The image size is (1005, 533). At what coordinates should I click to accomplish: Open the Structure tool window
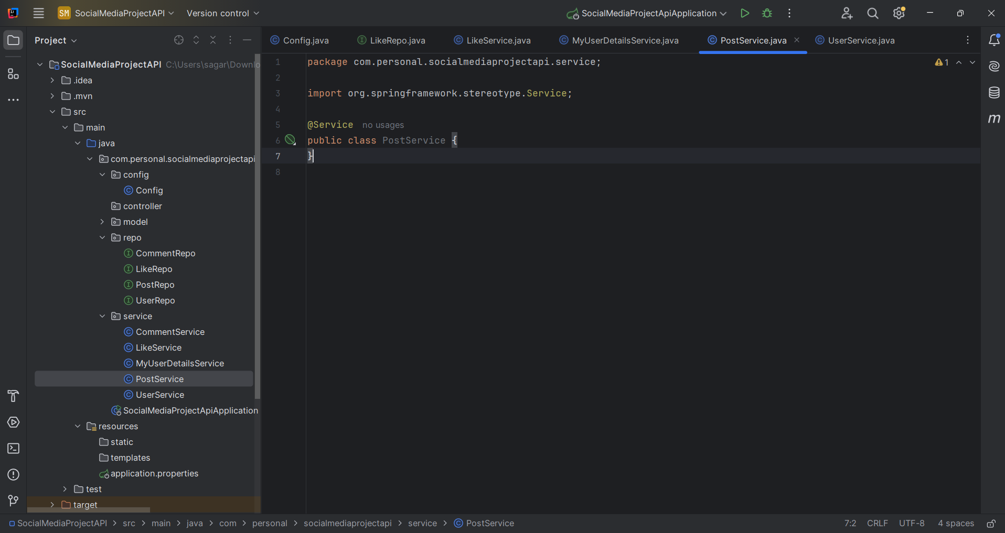[x=13, y=74]
